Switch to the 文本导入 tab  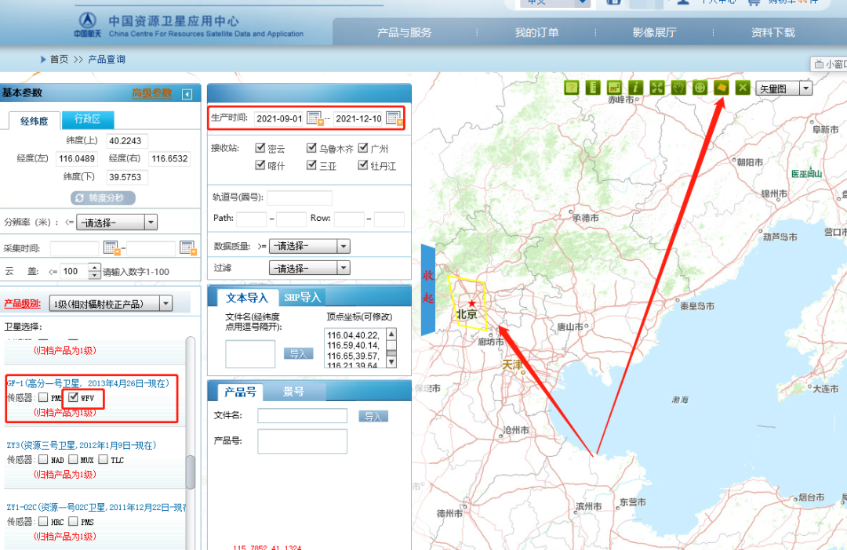(247, 298)
